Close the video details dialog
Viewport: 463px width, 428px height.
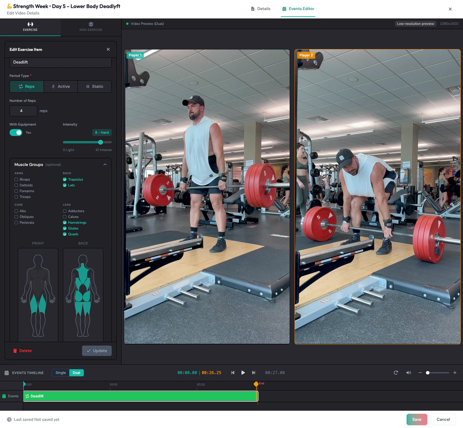click(x=450, y=9)
